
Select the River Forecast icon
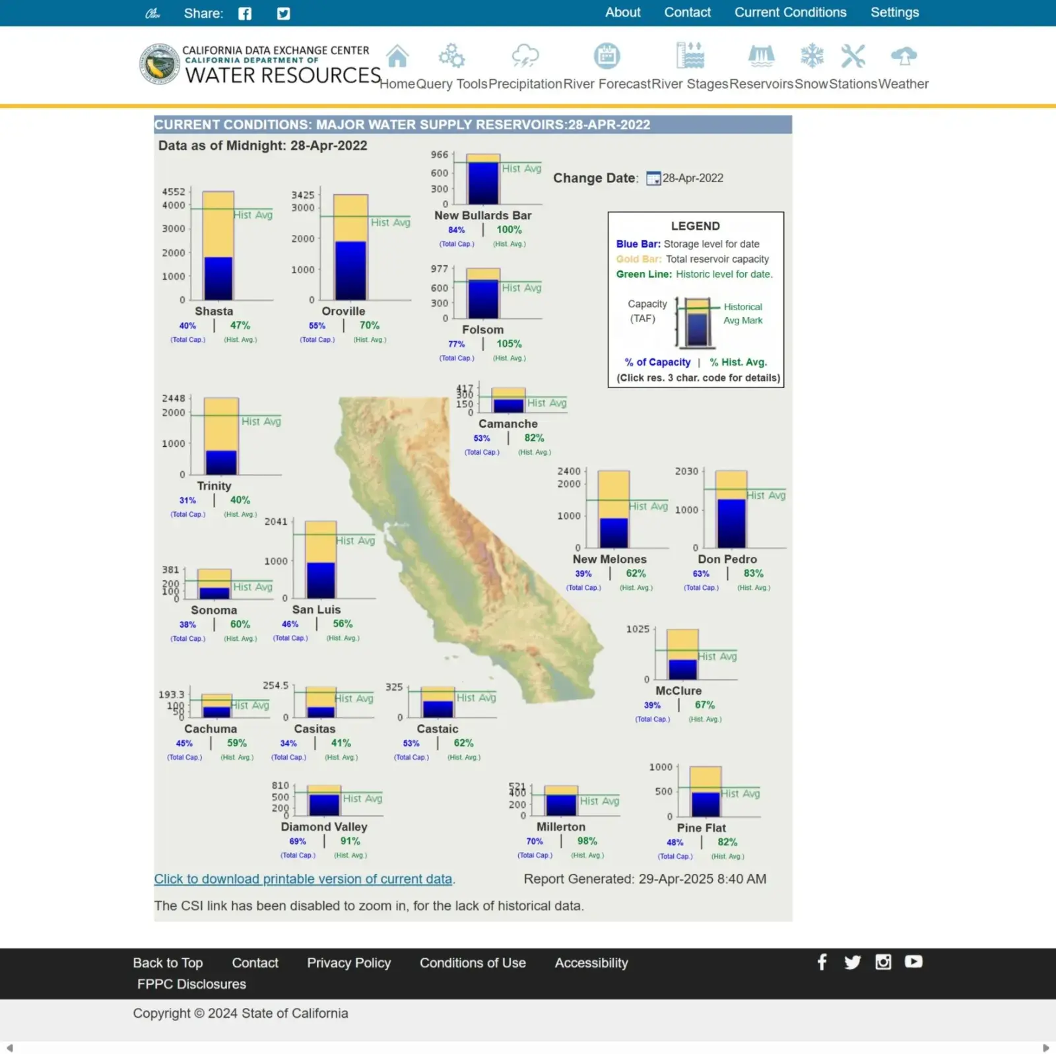pos(607,56)
